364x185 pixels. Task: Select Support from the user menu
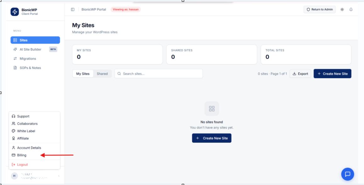click(x=34, y=116)
